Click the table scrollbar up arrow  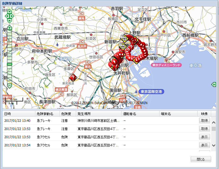[x=214, y=123]
